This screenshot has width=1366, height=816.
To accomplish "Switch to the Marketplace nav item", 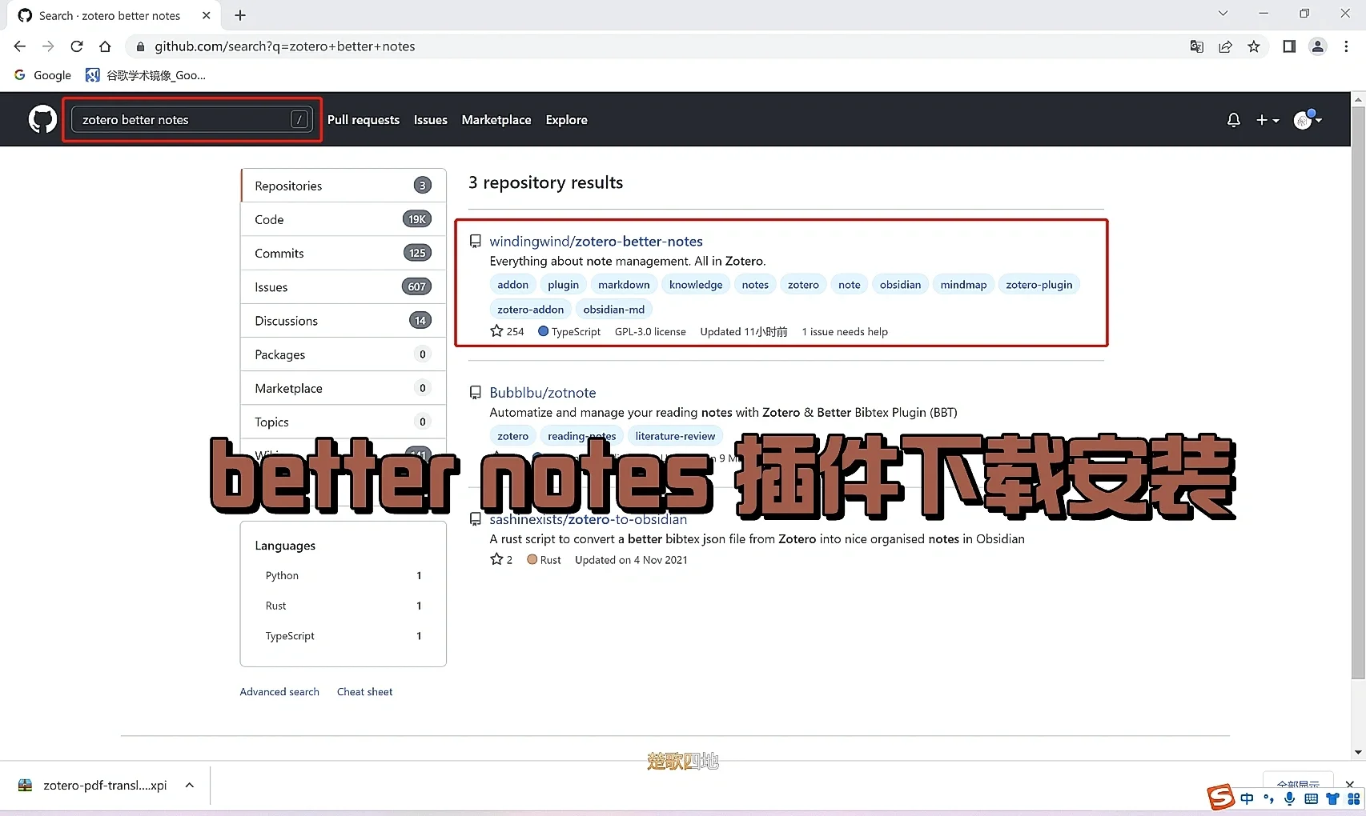I will (496, 119).
